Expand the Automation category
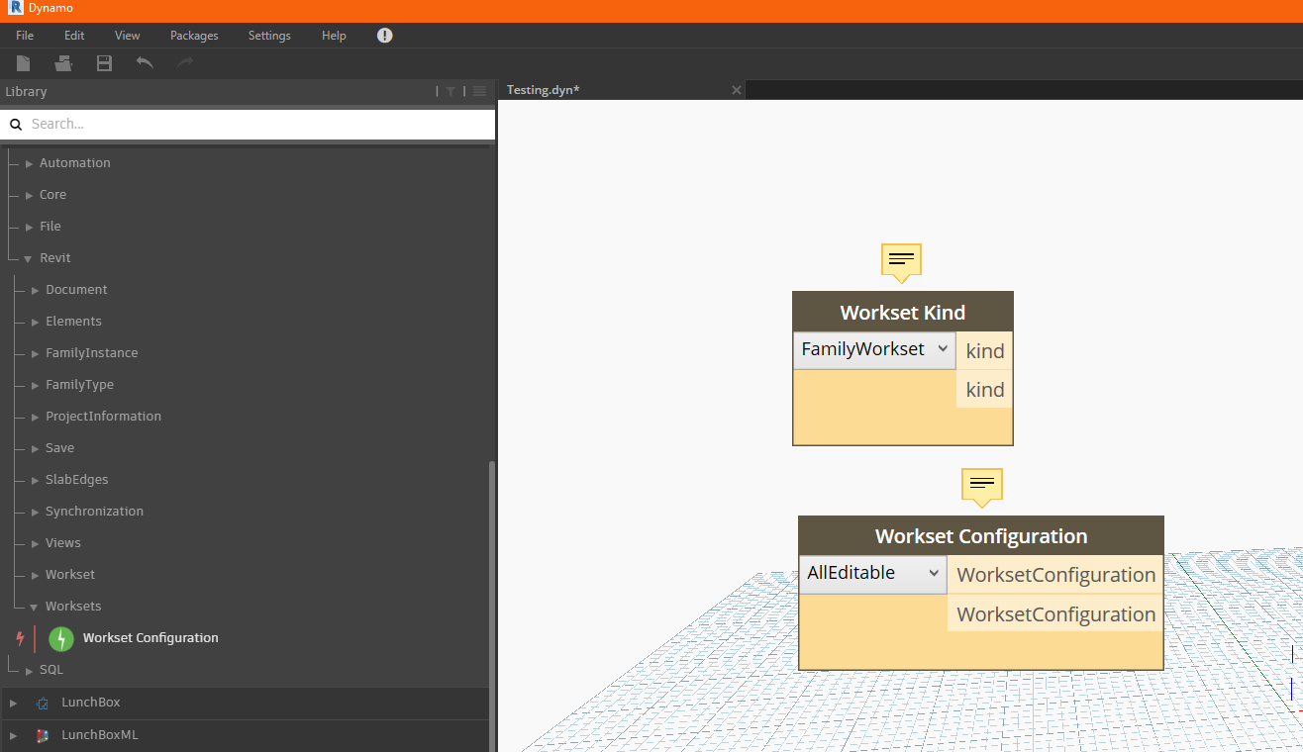 pos(30,162)
